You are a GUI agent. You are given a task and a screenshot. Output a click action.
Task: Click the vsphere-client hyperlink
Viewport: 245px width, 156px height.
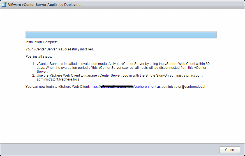(x=145, y=87)
